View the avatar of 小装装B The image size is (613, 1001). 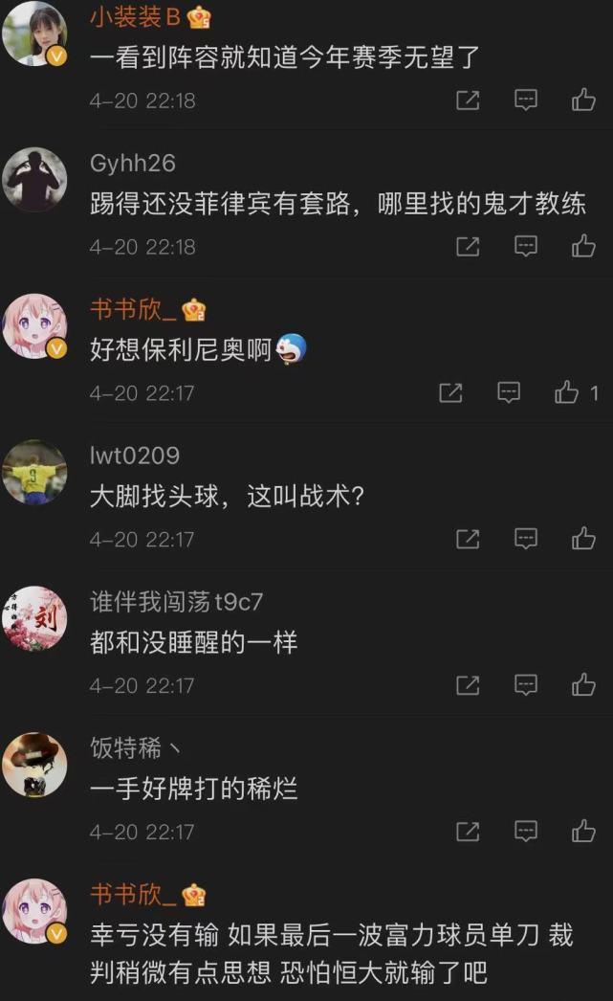coord(35,33)
